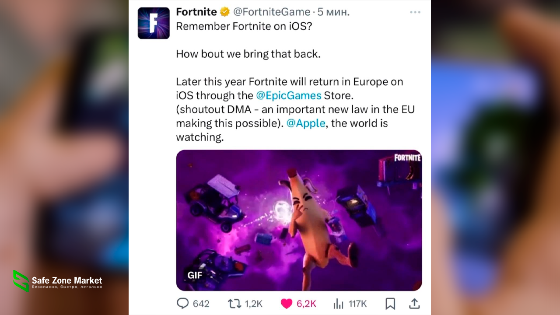Open the @Apple mention link
Screen dimensions: 560x315
click(x=306, y=123)
